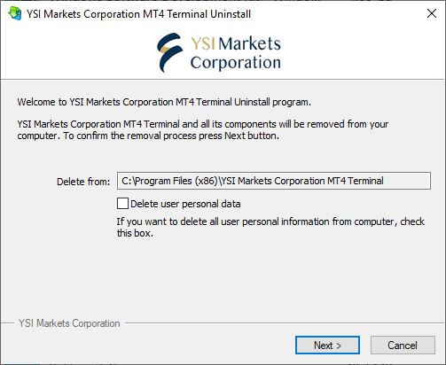Screen dimensions: 446x365
Task: Click Next to confirm removal
Action: pos(327,345)
